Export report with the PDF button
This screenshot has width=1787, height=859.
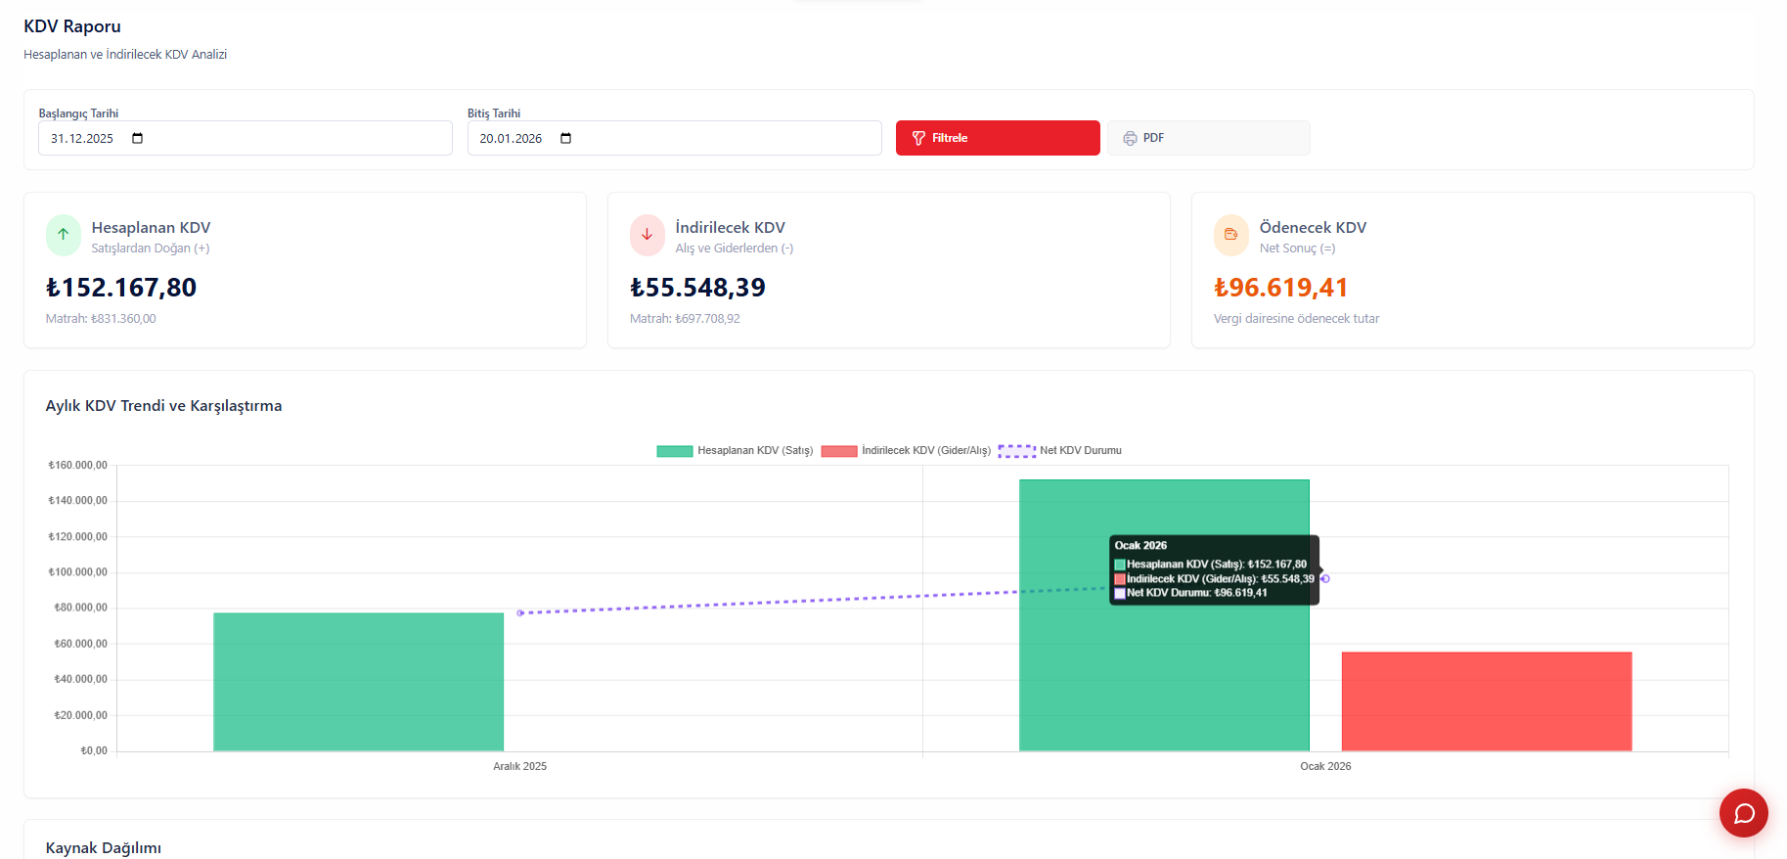click(1208, 138)
